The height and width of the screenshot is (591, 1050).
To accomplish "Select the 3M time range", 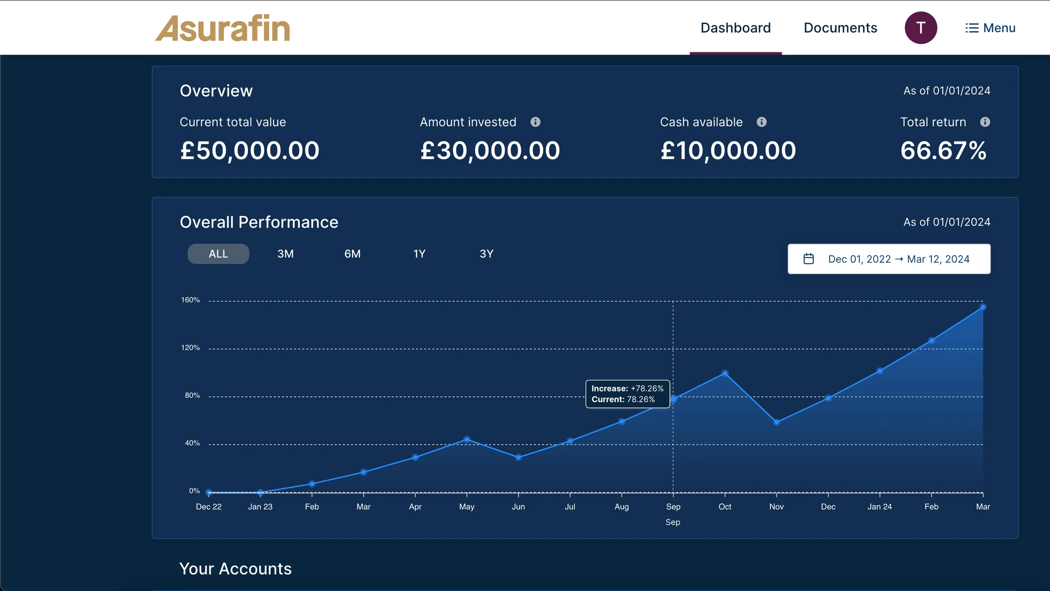I will click(x=285, y=254).
